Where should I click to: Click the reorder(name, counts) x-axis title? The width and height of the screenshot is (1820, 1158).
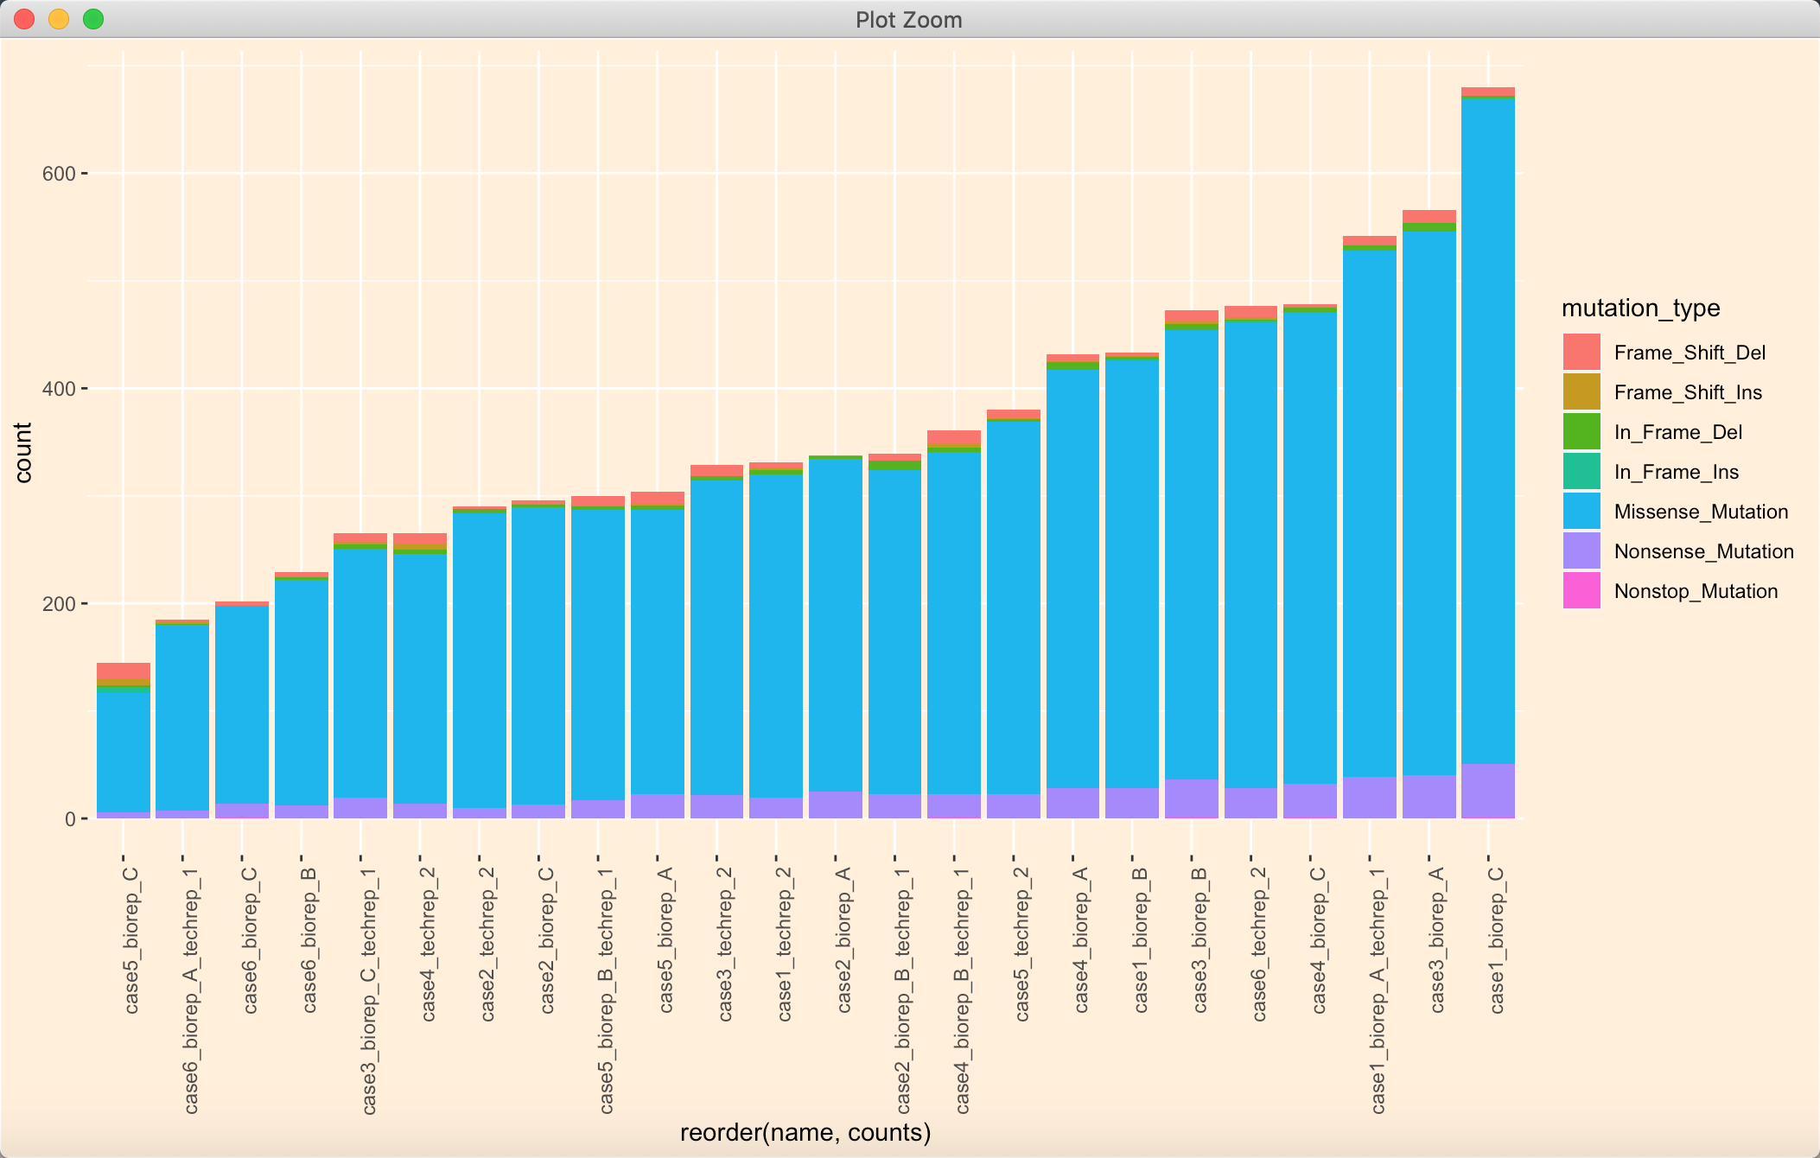point(805,1132)
